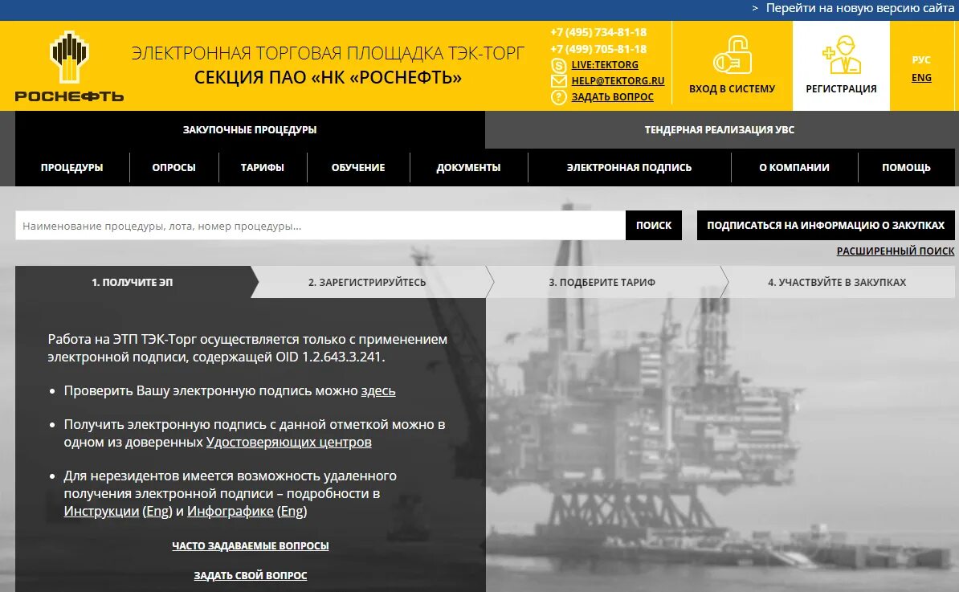Image resolution: width=959 pixels, height=592 pixels.
Task: Open the ТАРИФЫ menu
Action: click(x=263, y=168)
